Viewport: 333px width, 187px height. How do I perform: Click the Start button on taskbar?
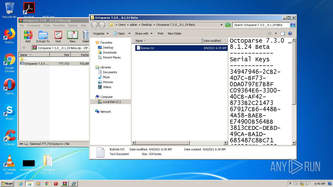(x=7, y=184)
